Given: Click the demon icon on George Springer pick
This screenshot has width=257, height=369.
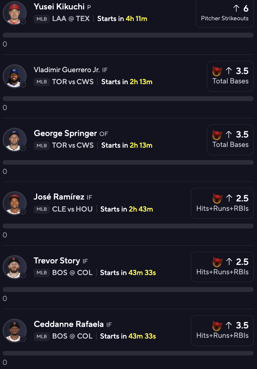Looking at the screenshot, I should [x=217, y=135].
